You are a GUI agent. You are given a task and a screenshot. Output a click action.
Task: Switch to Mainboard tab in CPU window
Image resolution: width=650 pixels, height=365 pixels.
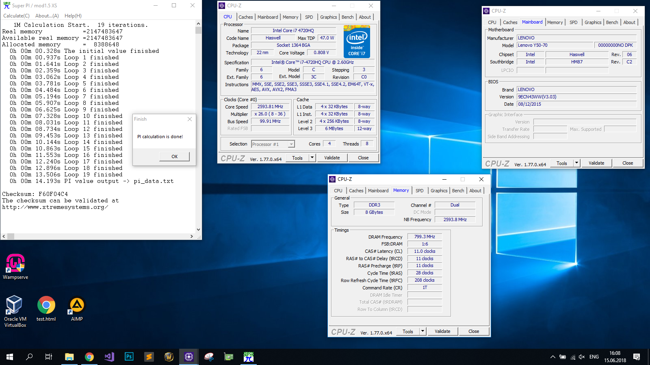268,17
